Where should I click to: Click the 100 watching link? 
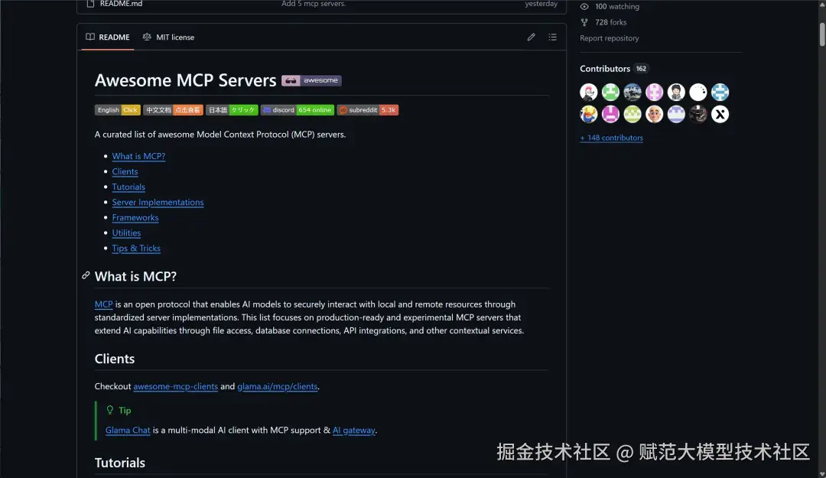click(616, 6)
